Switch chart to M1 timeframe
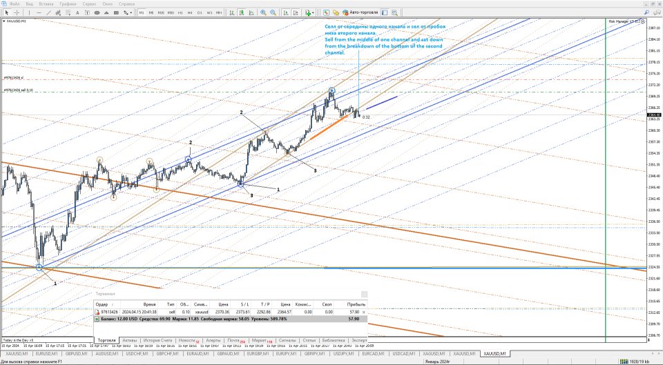This screenshot has width=663, height=365. point(142,12)
